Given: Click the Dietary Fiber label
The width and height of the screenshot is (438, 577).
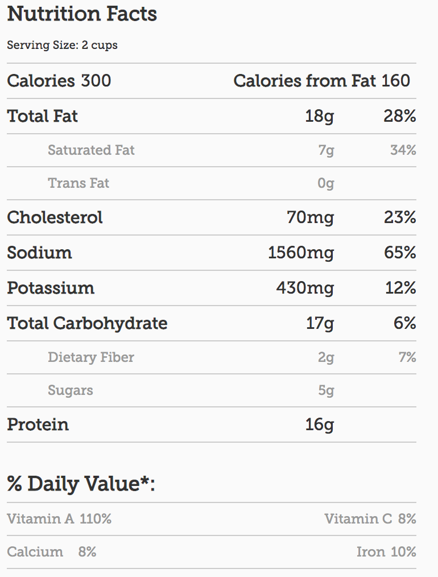Looking at the screenshot, I should pos(91,357).
